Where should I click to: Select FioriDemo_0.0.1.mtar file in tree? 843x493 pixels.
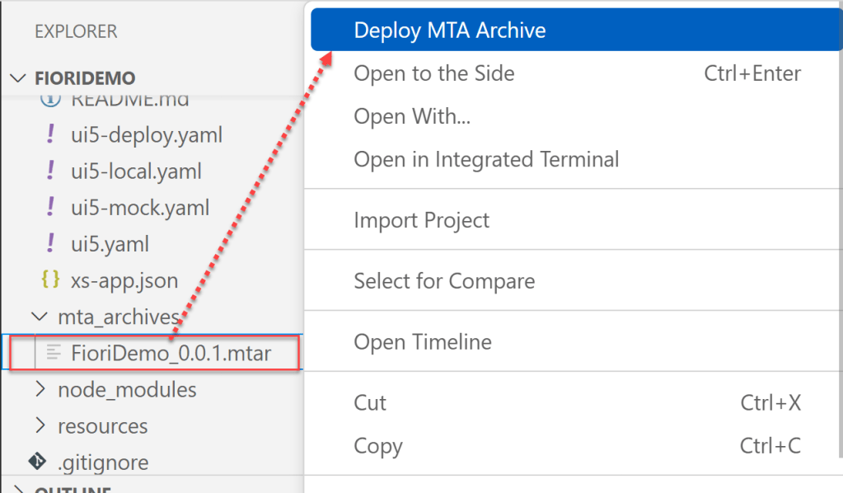tap(171, 353)
